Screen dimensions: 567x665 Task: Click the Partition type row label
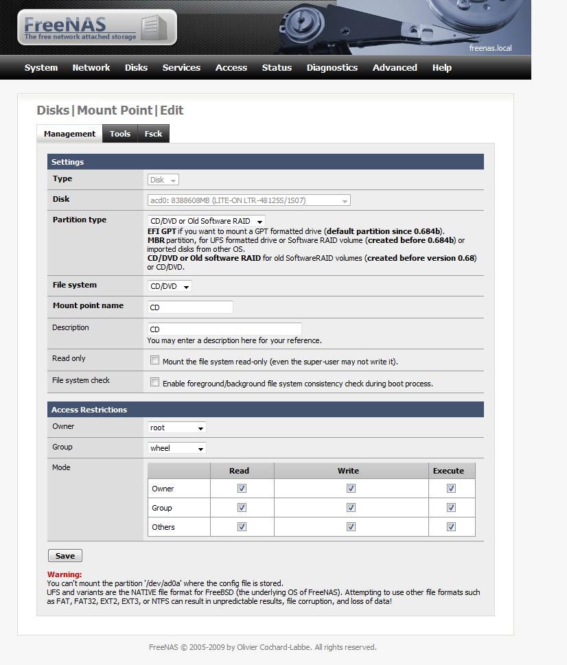80,220
